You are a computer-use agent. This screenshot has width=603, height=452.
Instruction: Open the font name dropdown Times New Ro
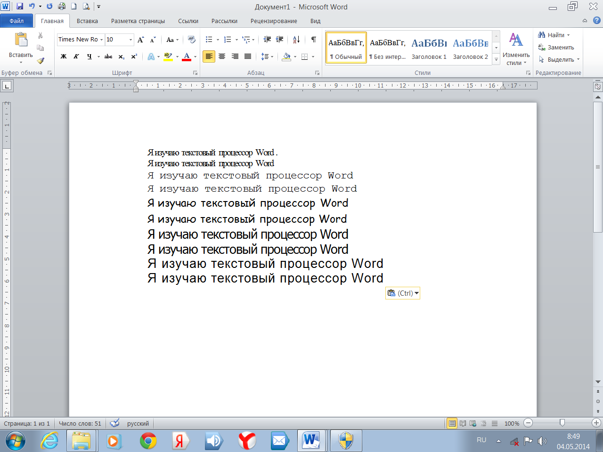pyautogui.click(x=101, y=40)
